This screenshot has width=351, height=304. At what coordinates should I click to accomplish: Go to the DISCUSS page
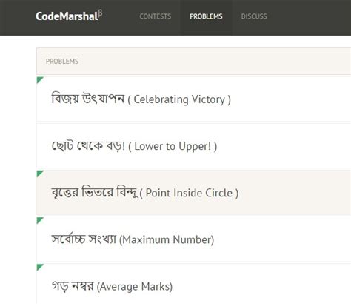[254, 16]
